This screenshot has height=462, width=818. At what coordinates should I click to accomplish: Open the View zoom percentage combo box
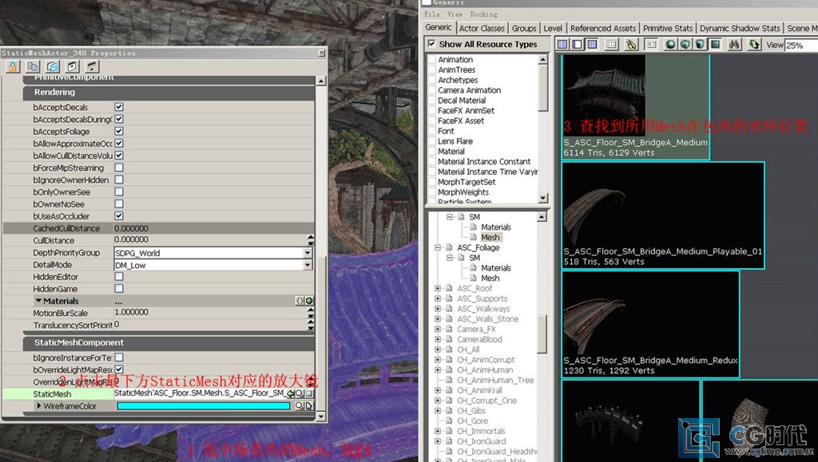(802, 45)
